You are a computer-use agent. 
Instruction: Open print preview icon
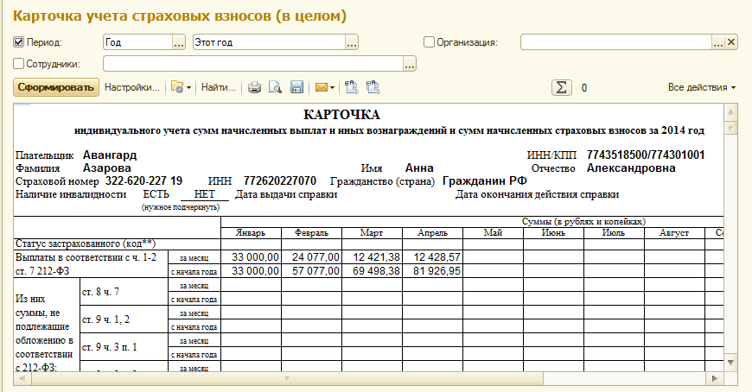(276, 87)
